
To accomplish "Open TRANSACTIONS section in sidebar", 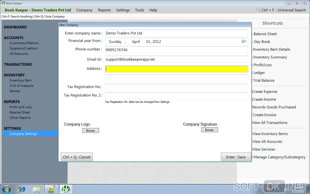I will click(x=18, y=64).
